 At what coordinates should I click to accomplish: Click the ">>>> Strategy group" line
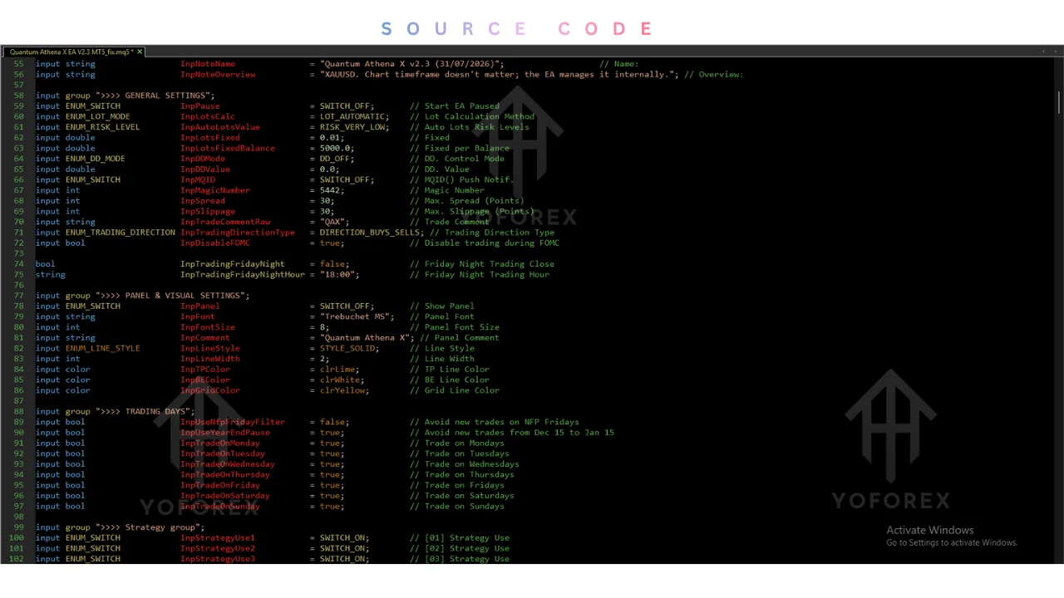(120, 527)
